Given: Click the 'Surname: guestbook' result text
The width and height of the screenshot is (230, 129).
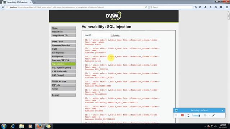Looking at the screenshot, I should 95,53.
